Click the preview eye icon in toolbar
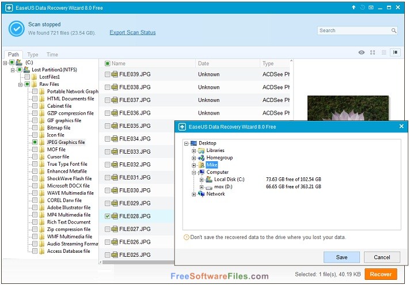This screenshot has height=285, width=410. (x=362, y=52)
